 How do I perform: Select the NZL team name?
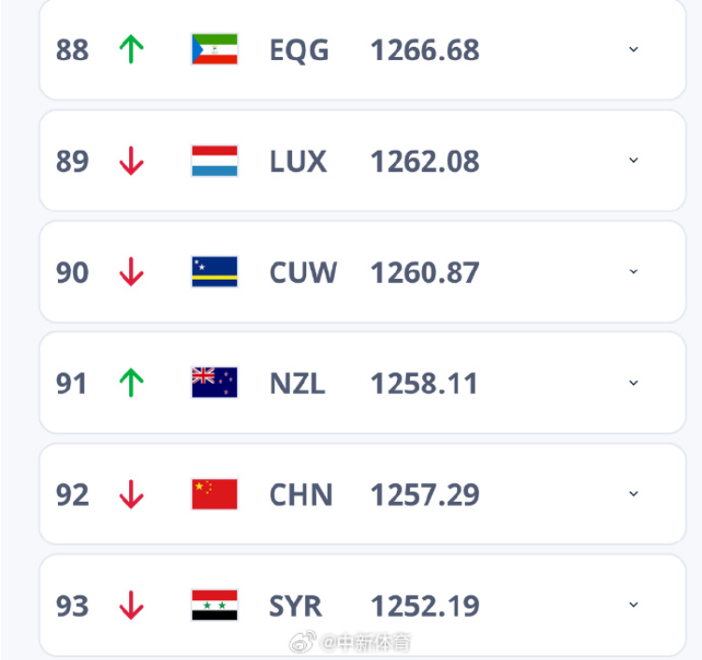(x=298, y=384)
